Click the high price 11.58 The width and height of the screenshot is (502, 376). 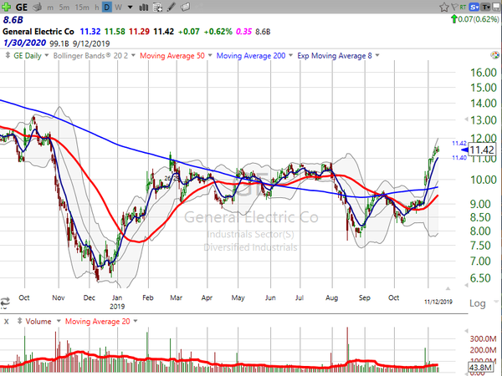[x=115, y=32]
